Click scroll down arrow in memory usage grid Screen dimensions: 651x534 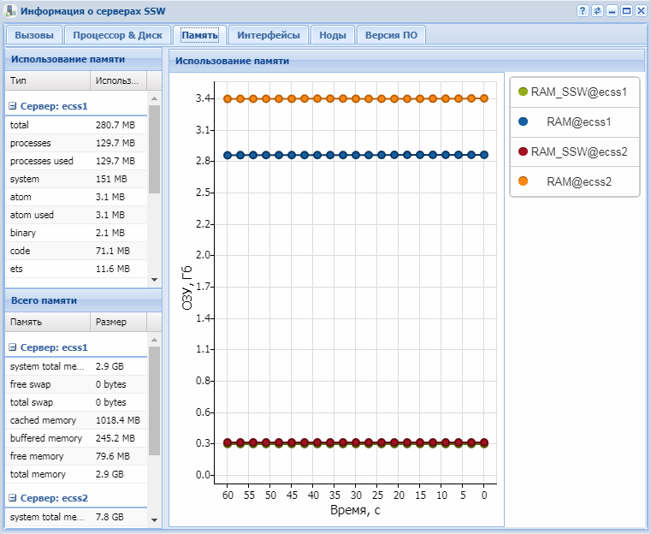pos(155,280)
